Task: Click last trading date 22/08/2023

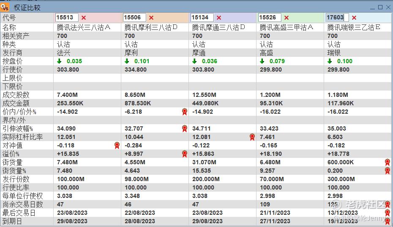Action: [x=140, y=213]
